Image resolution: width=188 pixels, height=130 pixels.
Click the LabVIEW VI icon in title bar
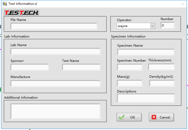pos(5,3)
